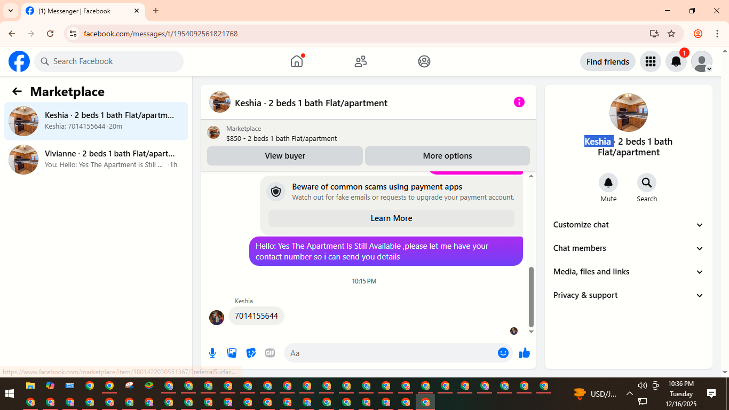Viewport: 729px width, 410px height.
Task: Expand the Customize chat section
Action: 629,225
